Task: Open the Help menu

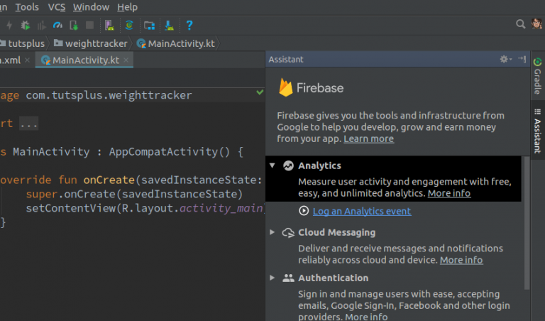Action: tap(127, 7)
